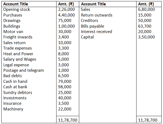Image resolution: width=163 pixels, height=124 pixels.
Task: Select the Capital amount 3,50,000
Action: click(146, 37)
